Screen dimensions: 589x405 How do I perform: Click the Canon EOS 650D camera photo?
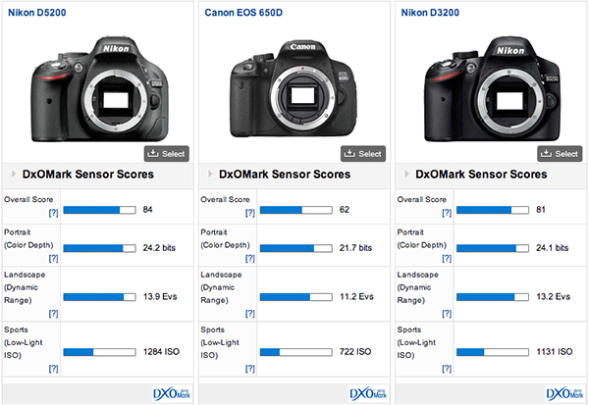(294, 88)
